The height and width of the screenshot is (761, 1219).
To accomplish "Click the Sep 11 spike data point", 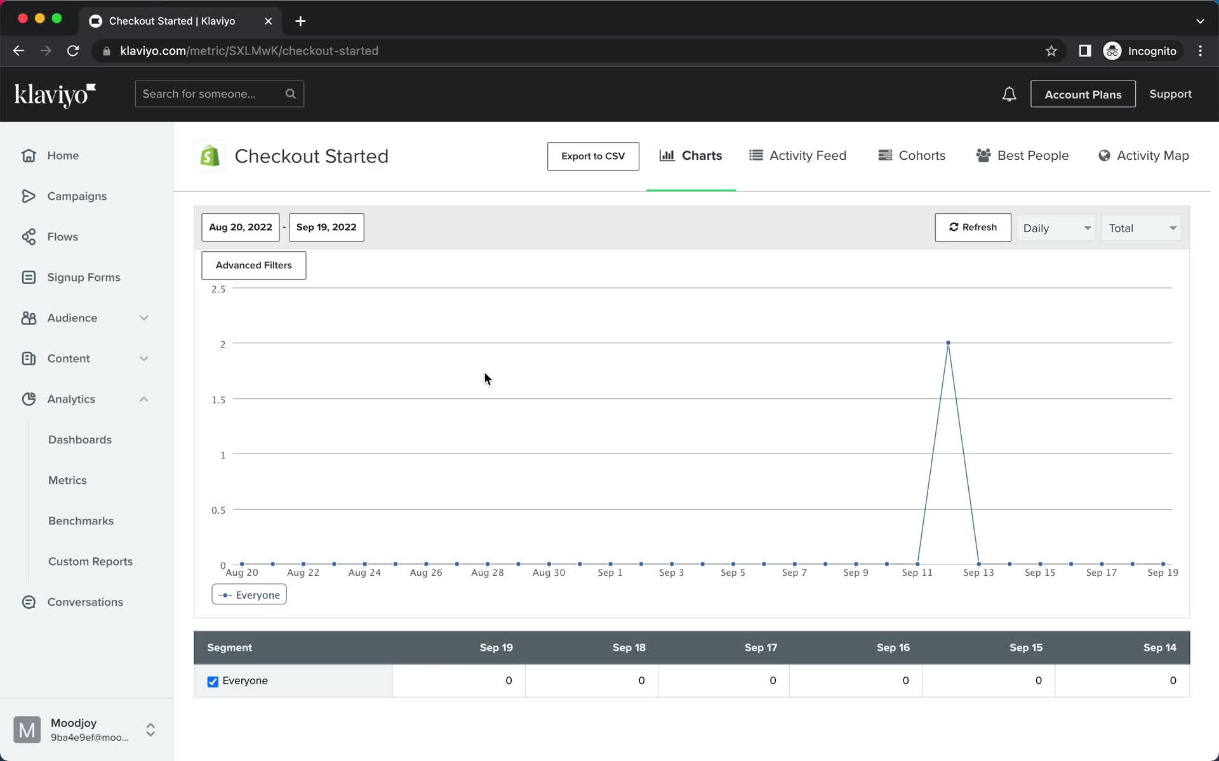I will pos(948,343).
